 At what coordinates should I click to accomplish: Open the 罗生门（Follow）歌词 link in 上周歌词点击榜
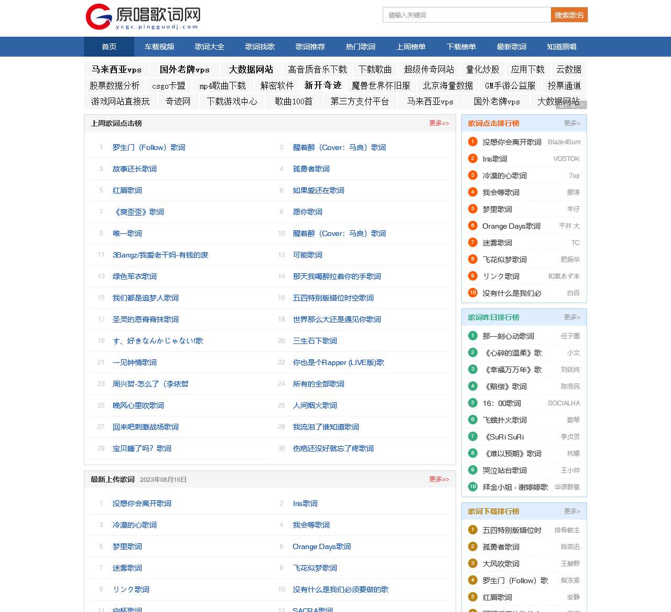pos(149,147)
